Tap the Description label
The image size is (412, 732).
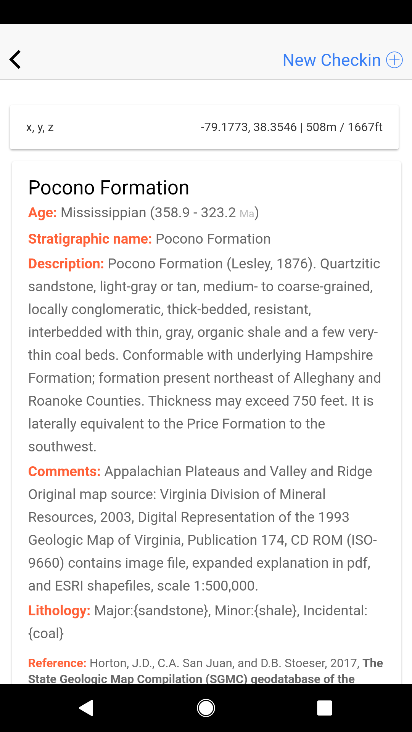click(66, 264)
